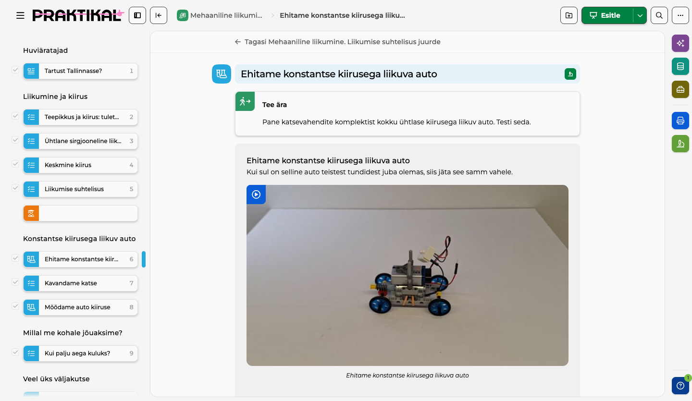Open the olive toolbox icon panel

[680, 89]
